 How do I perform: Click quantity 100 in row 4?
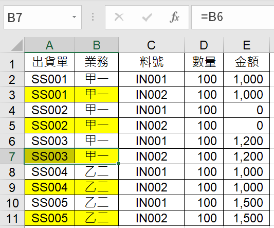point(204,110)
